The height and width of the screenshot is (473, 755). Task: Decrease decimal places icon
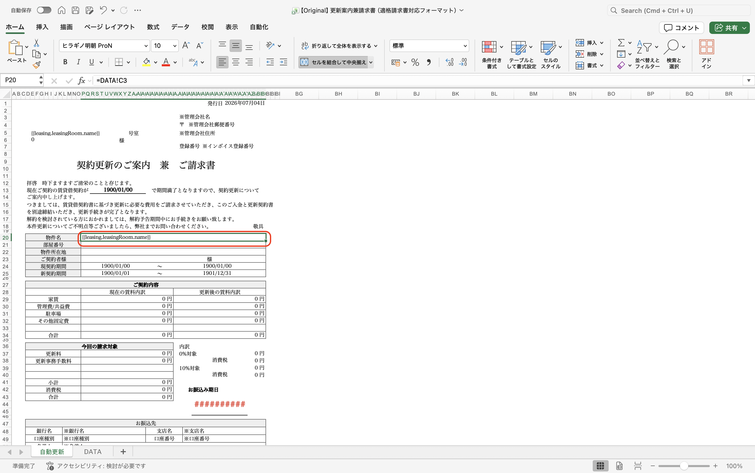point(463,62)
